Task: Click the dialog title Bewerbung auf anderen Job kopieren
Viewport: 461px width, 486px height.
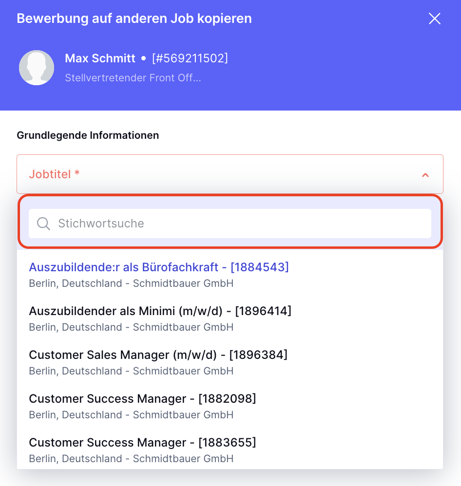Action: [134, 19]
